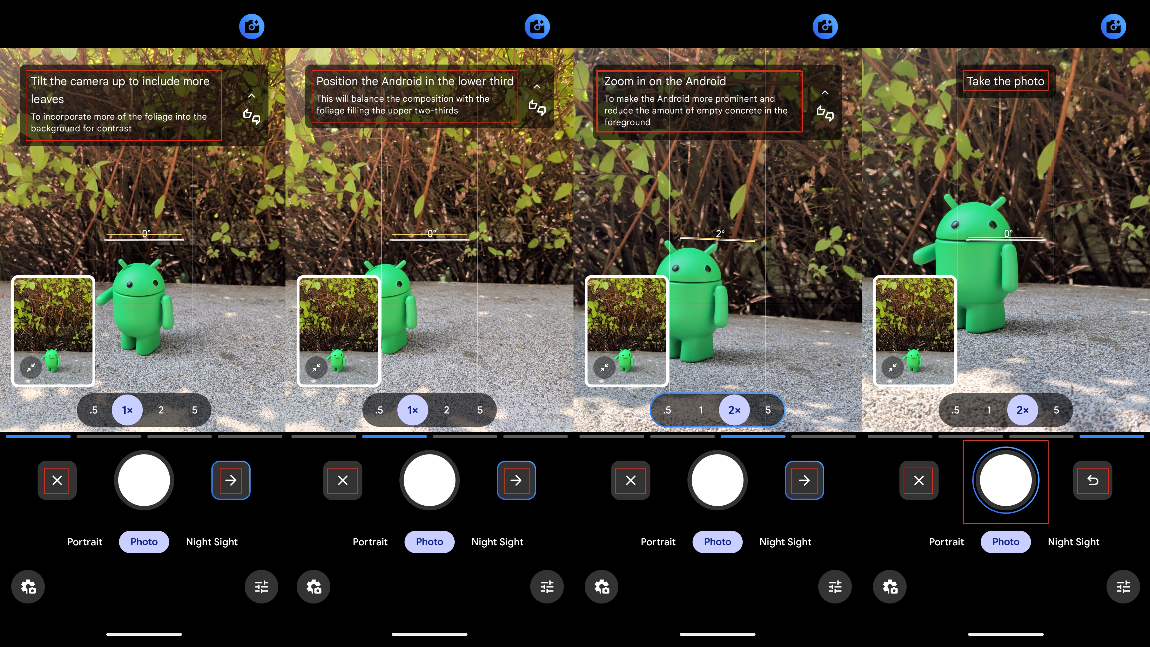Open adjustment sliders icon on 'Position the Android' screen
Screen dimensions: 1150x647
click(x=547, y=586)
